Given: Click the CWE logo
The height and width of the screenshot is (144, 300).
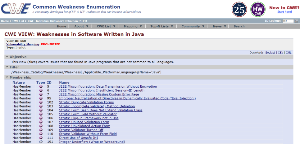Looking at the screenshot, I should [16, 9].
